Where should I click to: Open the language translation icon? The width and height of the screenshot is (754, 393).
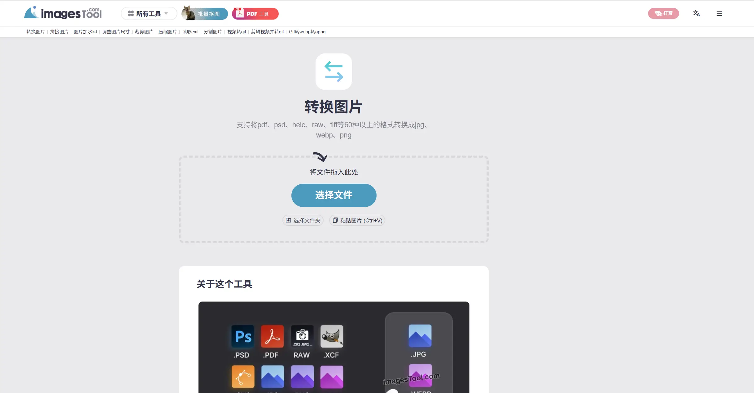696,13
